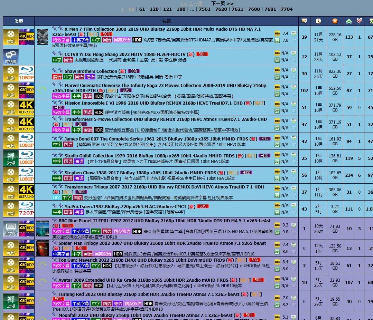Toggle bookmark star for Studio Ghibli Collection
373x320 pixels.
coord(294,161)
